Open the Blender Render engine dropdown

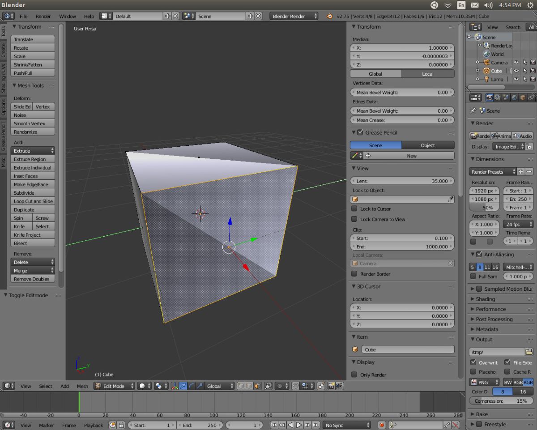pyautogui.click(x=294, y=16)
